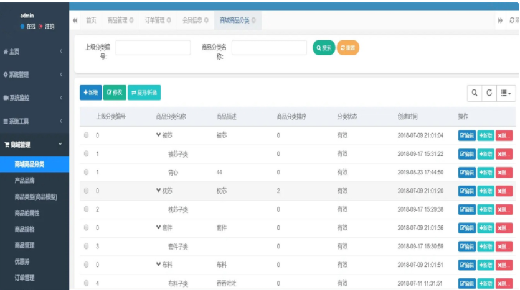Click add icon button in 被芯子类 row
The image size is (520, 290).
[x=486, y=154]
